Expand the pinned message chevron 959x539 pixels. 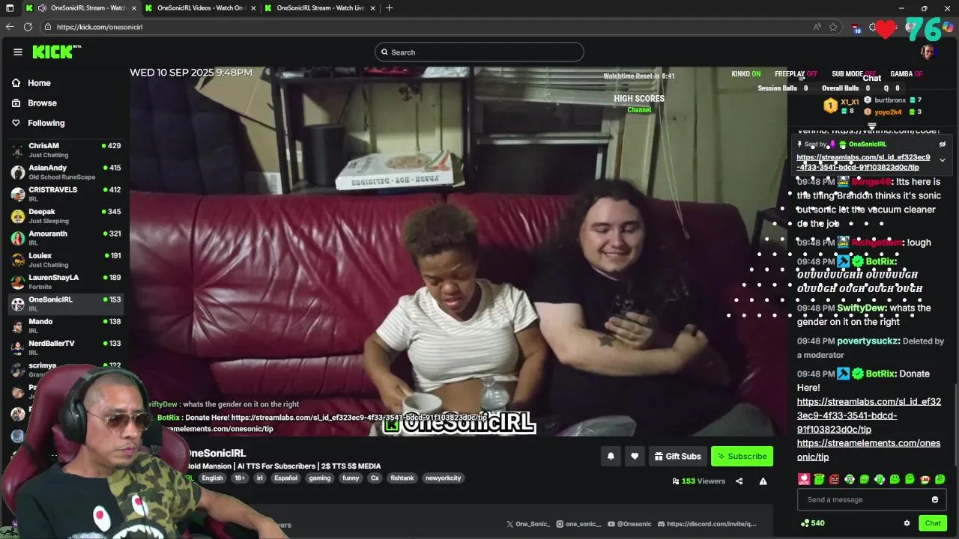point(943,160)
